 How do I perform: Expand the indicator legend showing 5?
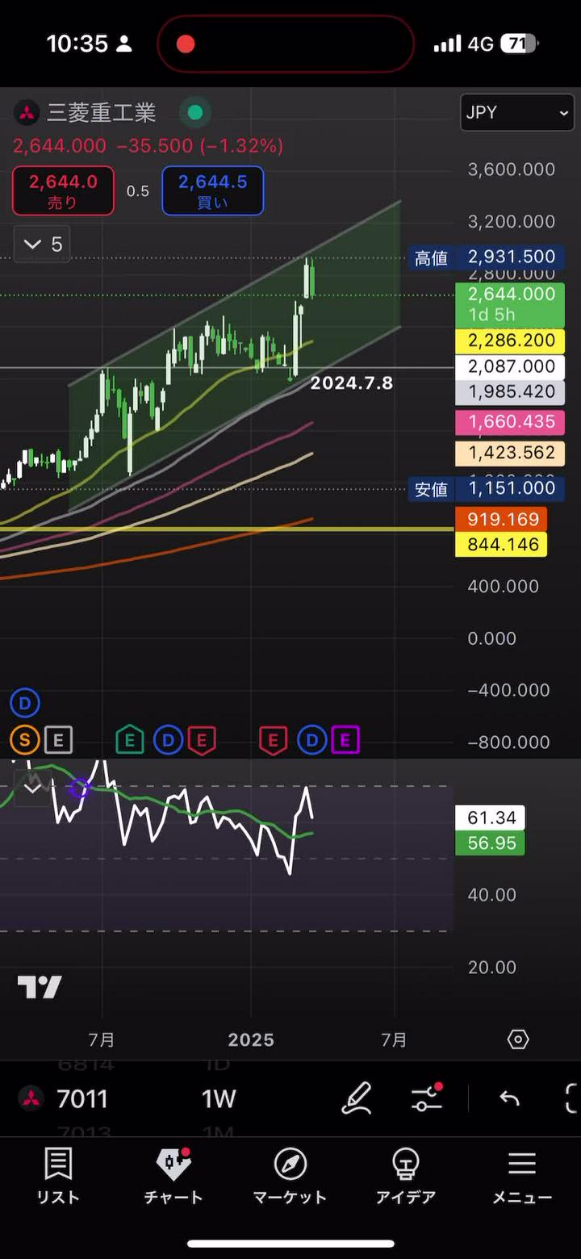[43, 245]
